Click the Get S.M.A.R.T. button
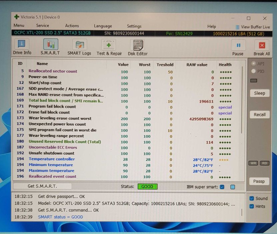The width and height of the screenshot is (277, 234). coord(43,186)
